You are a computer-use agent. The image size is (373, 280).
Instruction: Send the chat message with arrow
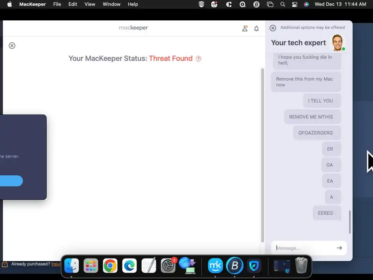339,248
